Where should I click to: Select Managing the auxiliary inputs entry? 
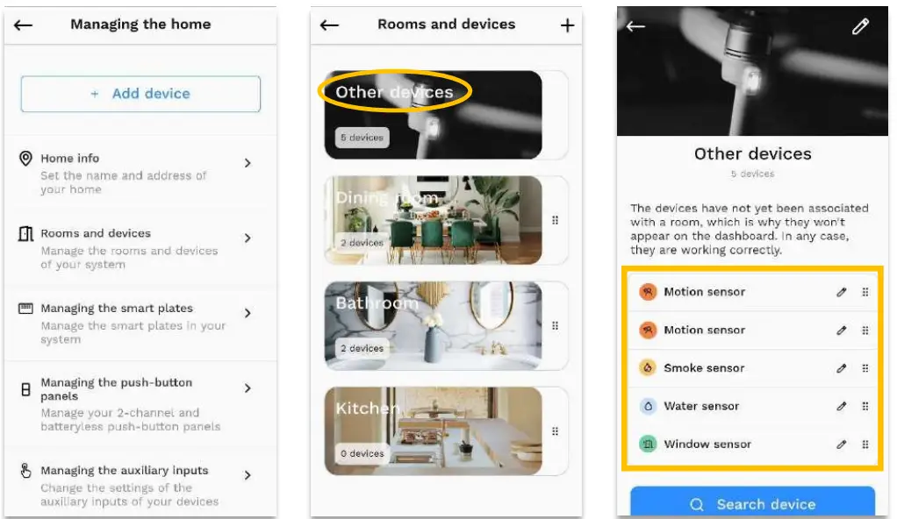(140, 484)
